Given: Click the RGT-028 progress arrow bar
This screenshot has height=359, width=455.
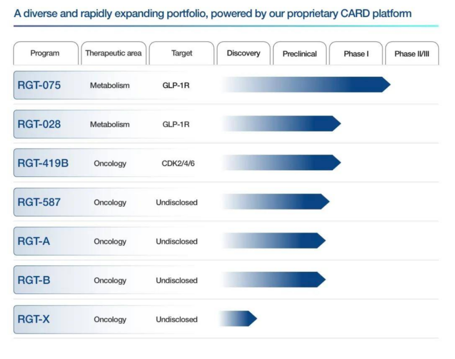Looking at the screenshot, I should (281, 124).
